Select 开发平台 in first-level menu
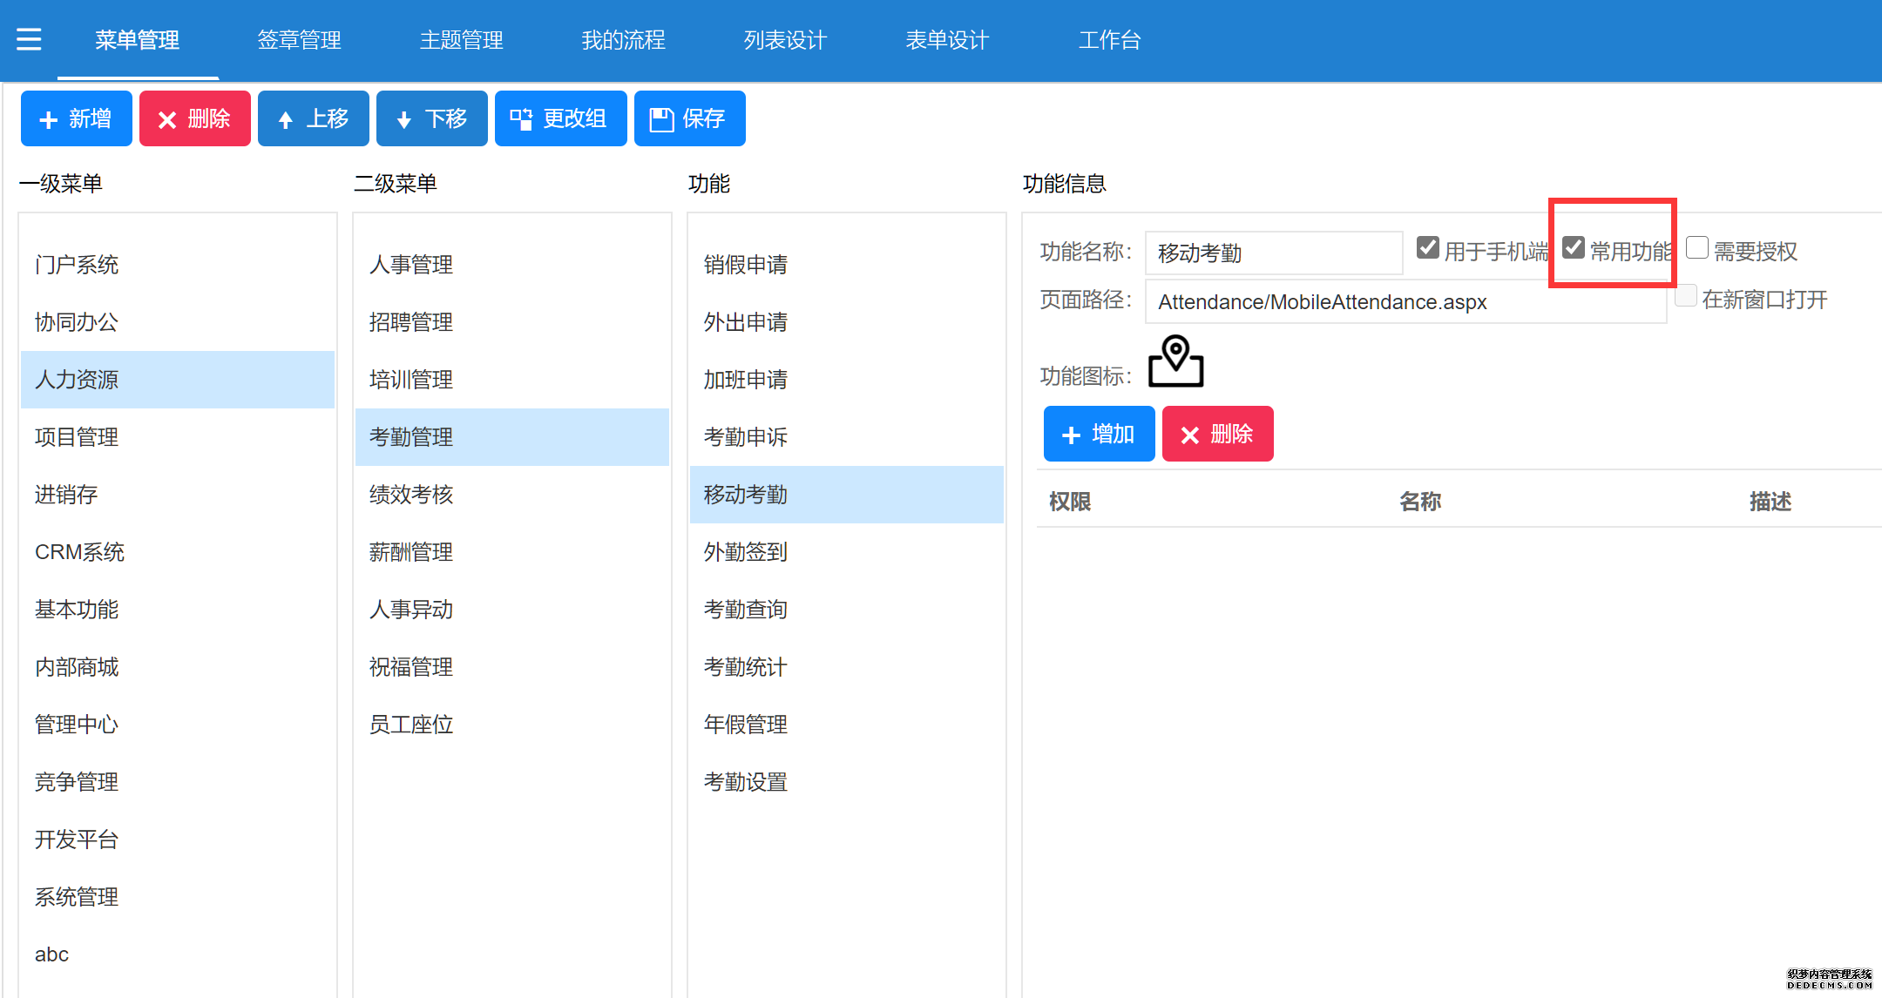1882x998 pixels. click(x=178, y=840)
